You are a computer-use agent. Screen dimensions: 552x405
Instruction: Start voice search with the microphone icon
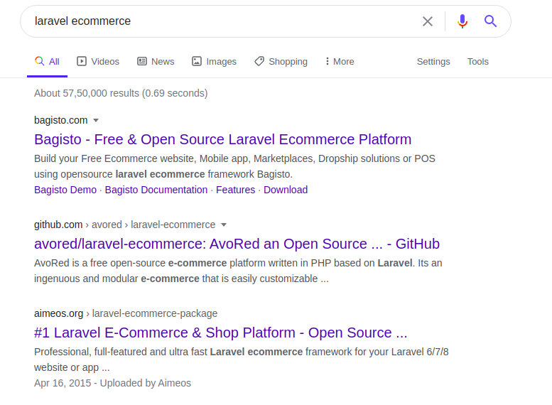462,21
